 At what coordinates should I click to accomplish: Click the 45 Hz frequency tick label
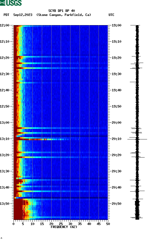[99, 224]
